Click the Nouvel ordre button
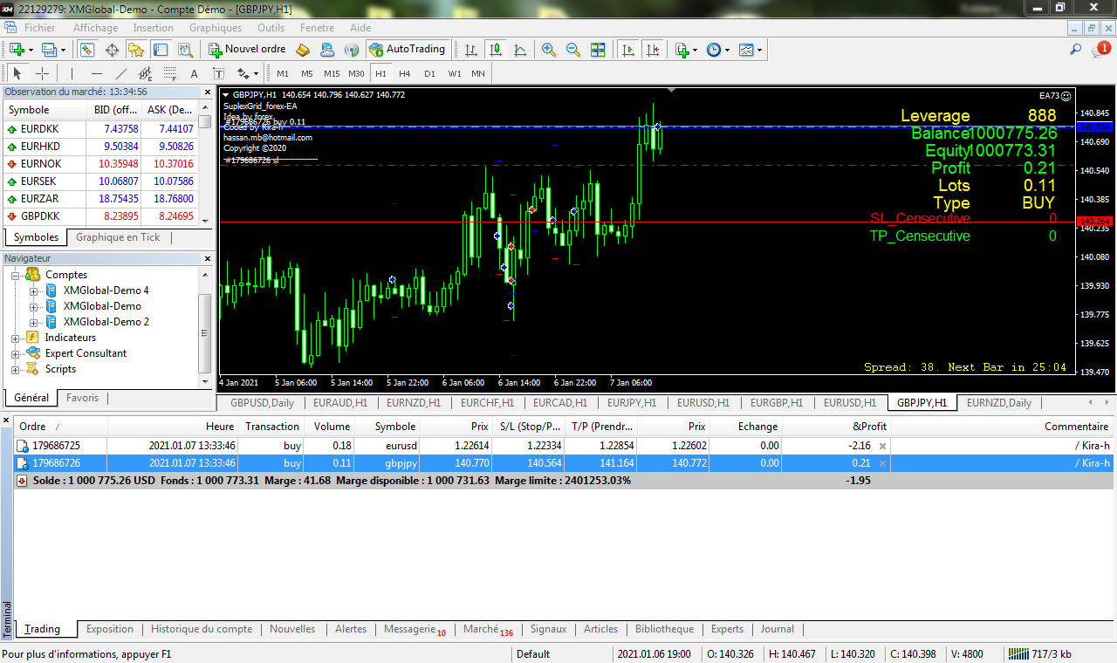This screenshot has width=1117, height=663. 247,50
